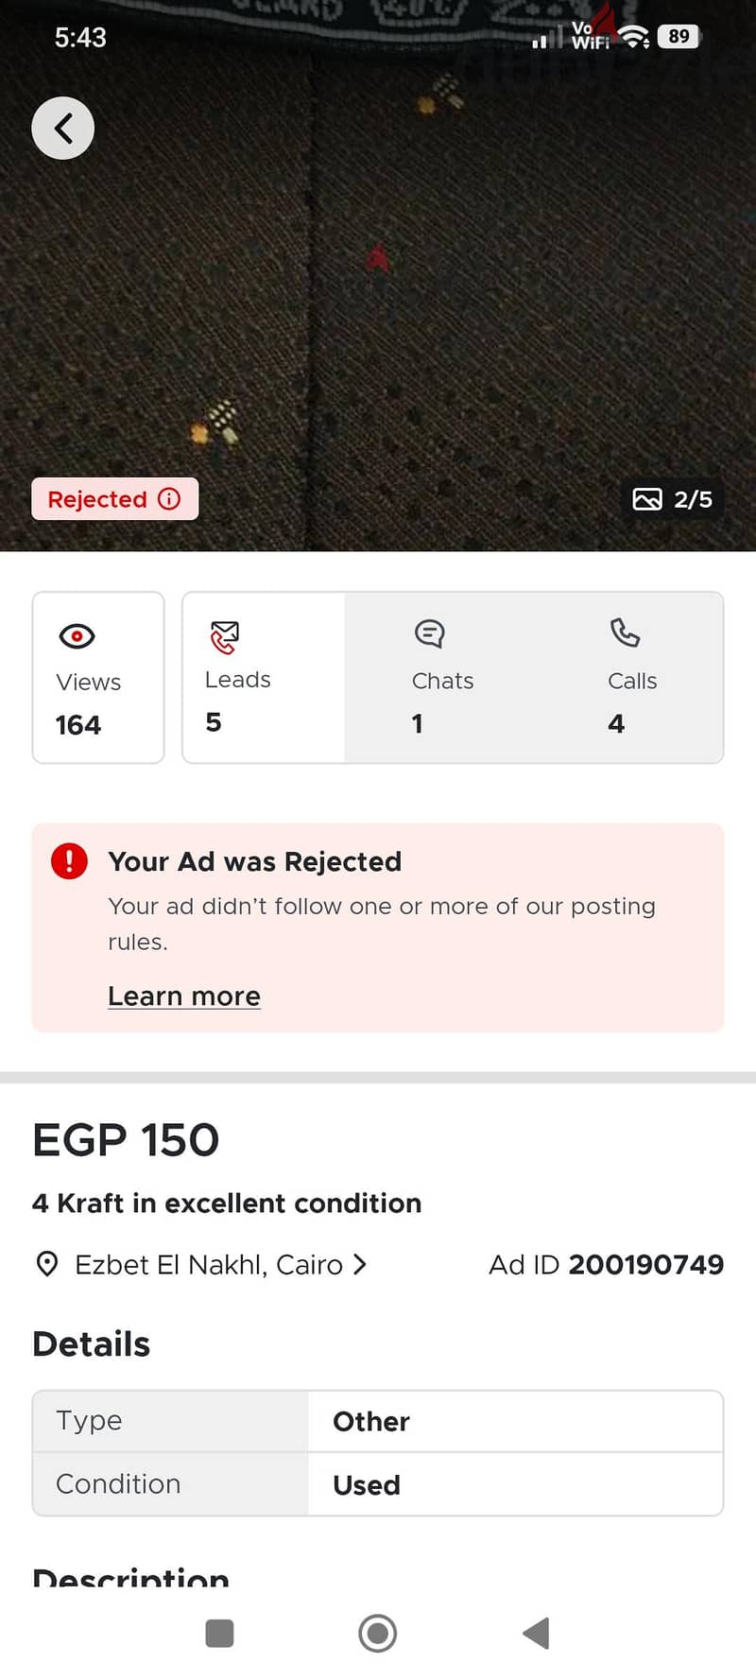This screenshot has width=756, height=1680.
Task: Tap the Rejected status badge
Action: click(x=115, y=499)
